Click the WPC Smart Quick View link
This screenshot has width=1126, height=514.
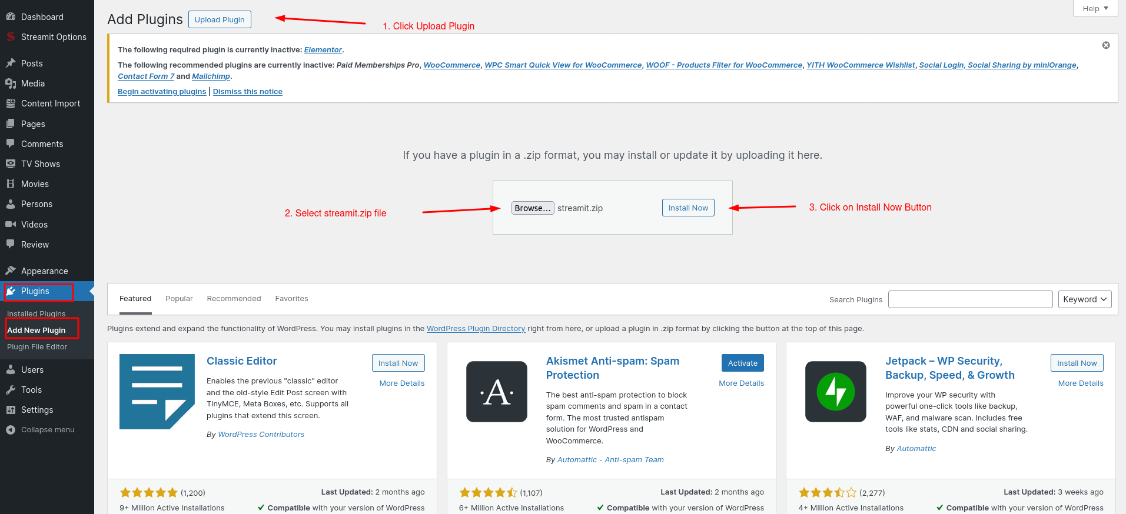point(563,65)
